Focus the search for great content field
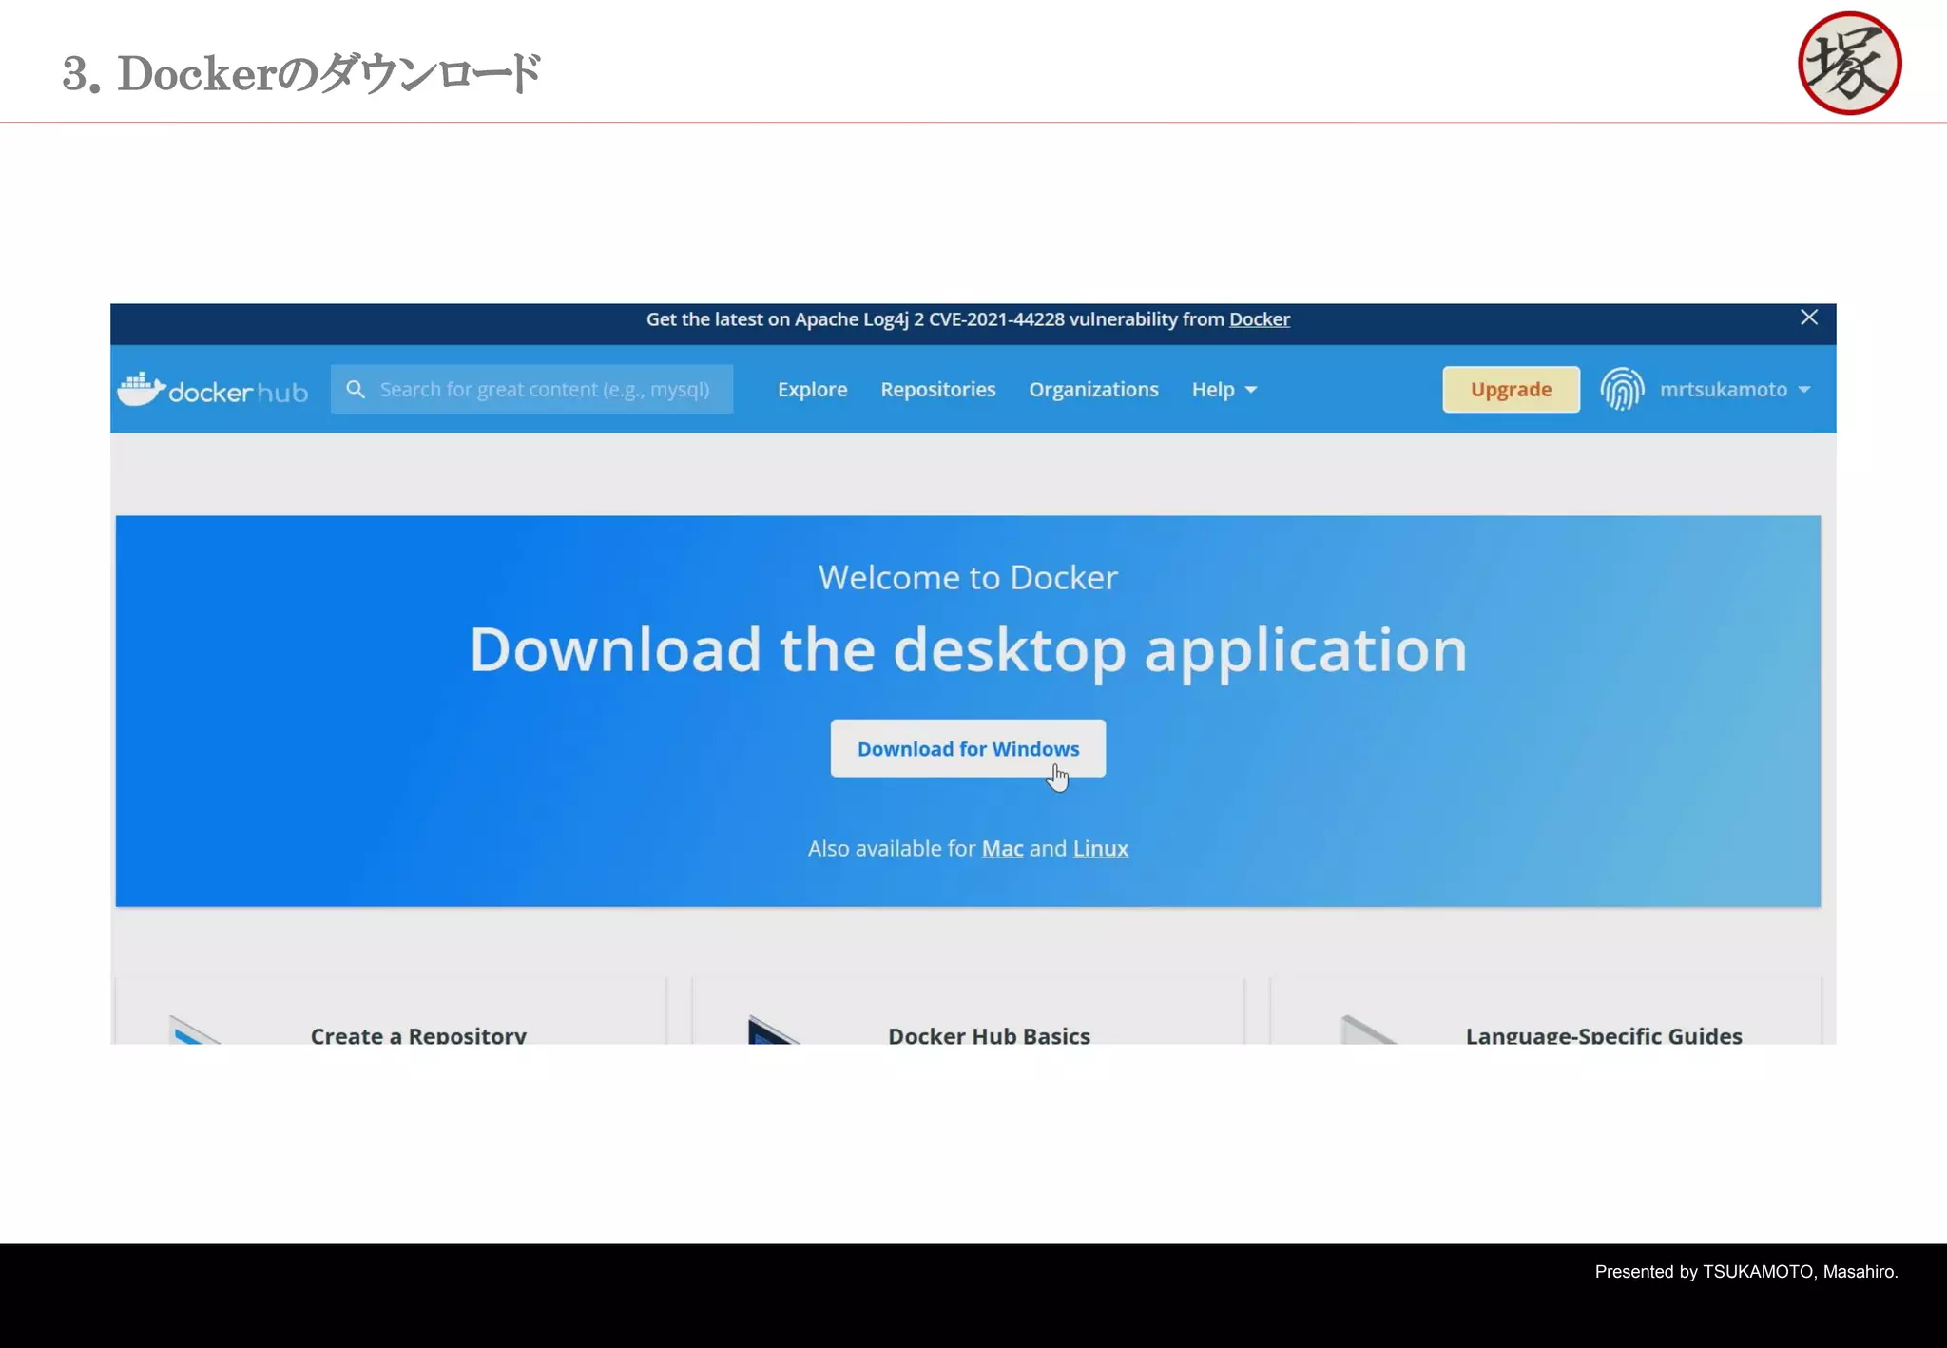 coord(531,390)
